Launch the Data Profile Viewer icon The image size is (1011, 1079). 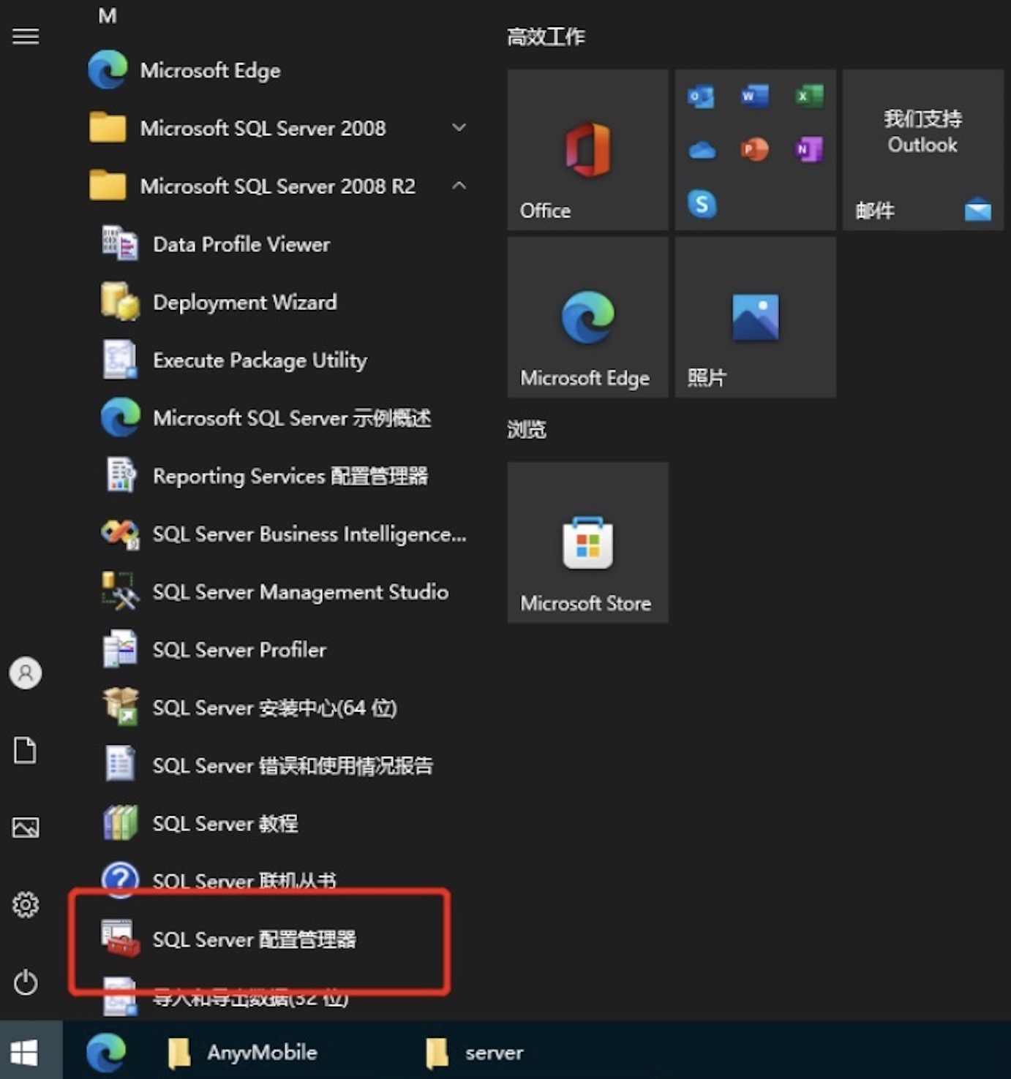point(120,243)
